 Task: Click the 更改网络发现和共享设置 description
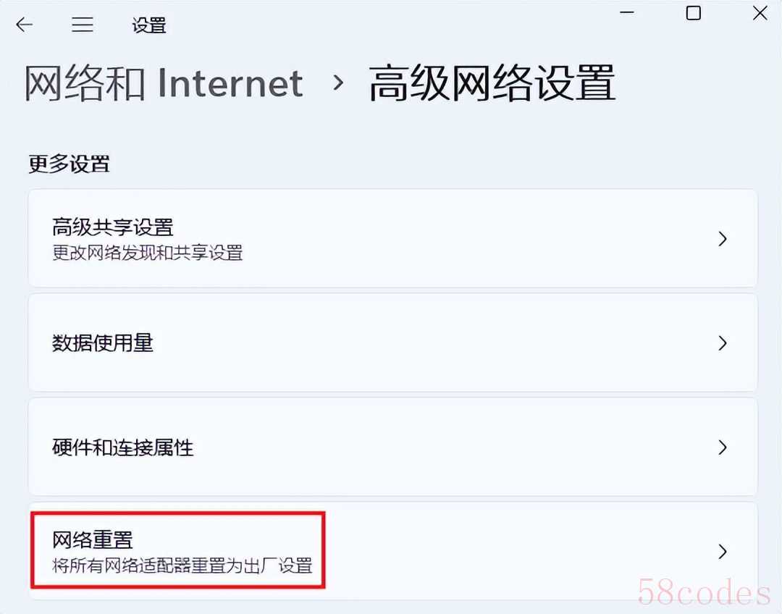(x=148, y=253)
